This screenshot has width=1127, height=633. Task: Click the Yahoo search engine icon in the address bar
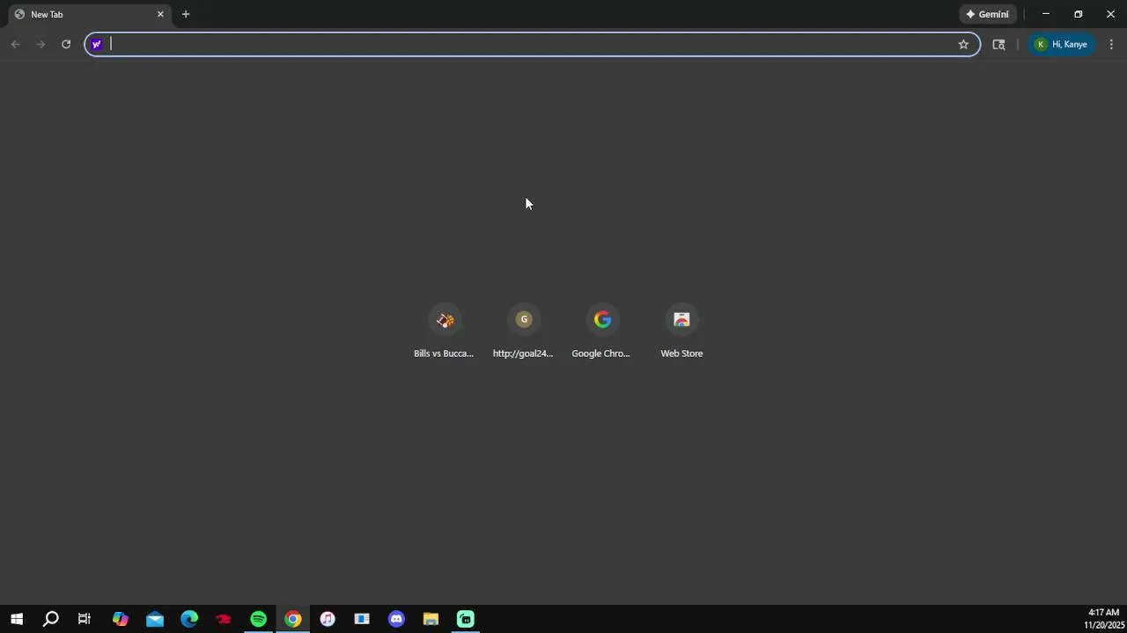97,44
